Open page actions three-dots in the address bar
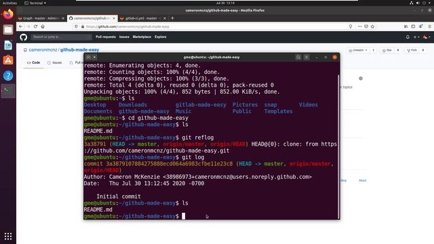434x244 pixels. click(359, 26)
